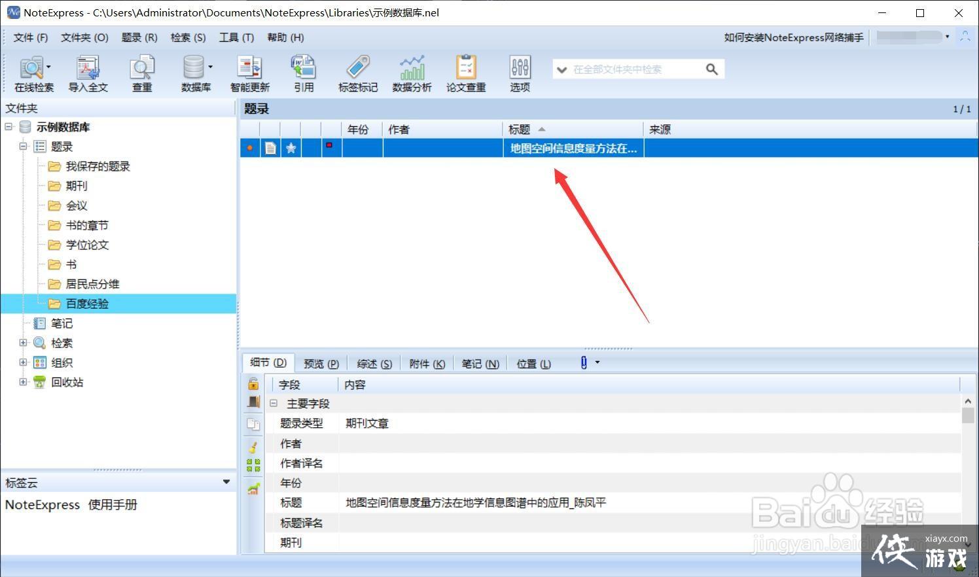Viewport: 979px width, 577px height.
Task: Click the green grid icon in detail sidebar
Action: click(253, 465)
